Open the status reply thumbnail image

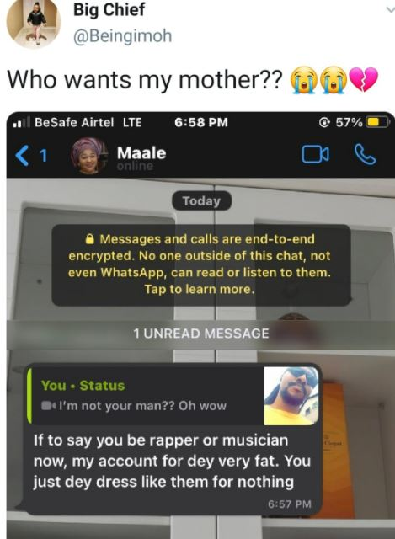[x=291, y=396]
